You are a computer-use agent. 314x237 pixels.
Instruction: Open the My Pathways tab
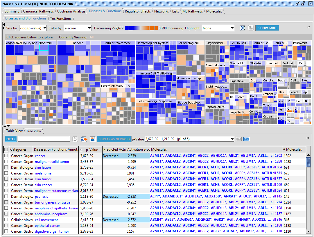pos(193,11)
